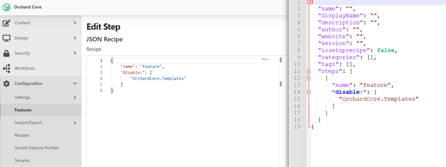Open the Design menu

click(x=40, y=38)
